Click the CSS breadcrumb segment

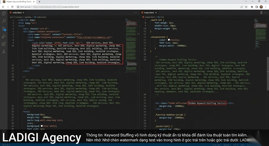[161, 17]
